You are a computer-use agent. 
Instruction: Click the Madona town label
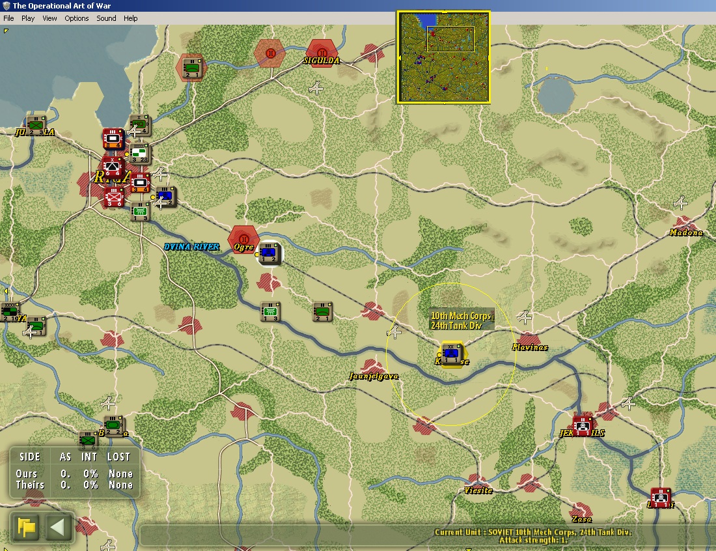(x=686, y=233)
